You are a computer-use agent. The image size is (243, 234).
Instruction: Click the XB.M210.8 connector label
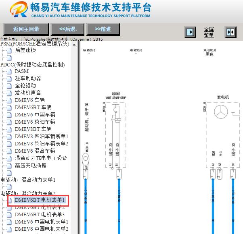(x=136, y=50)
